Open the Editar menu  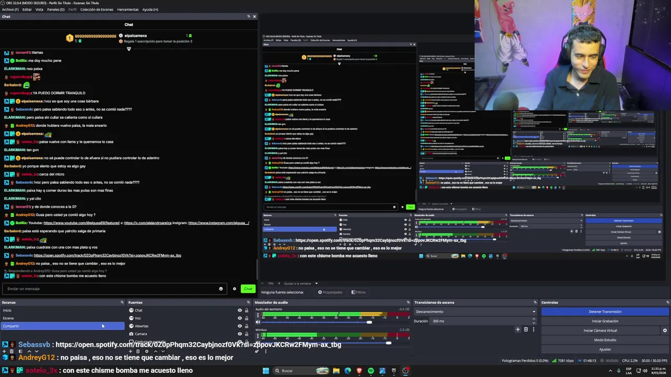point(27,9)
